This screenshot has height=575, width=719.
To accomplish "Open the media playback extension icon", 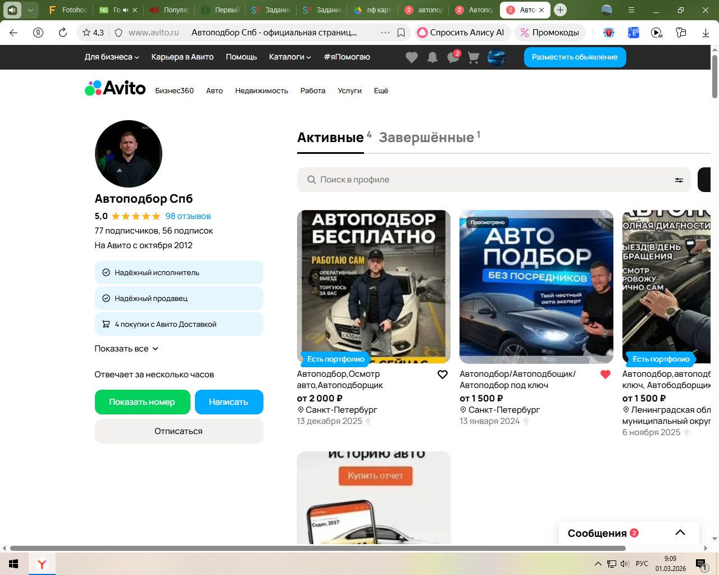I will point(657,33).
